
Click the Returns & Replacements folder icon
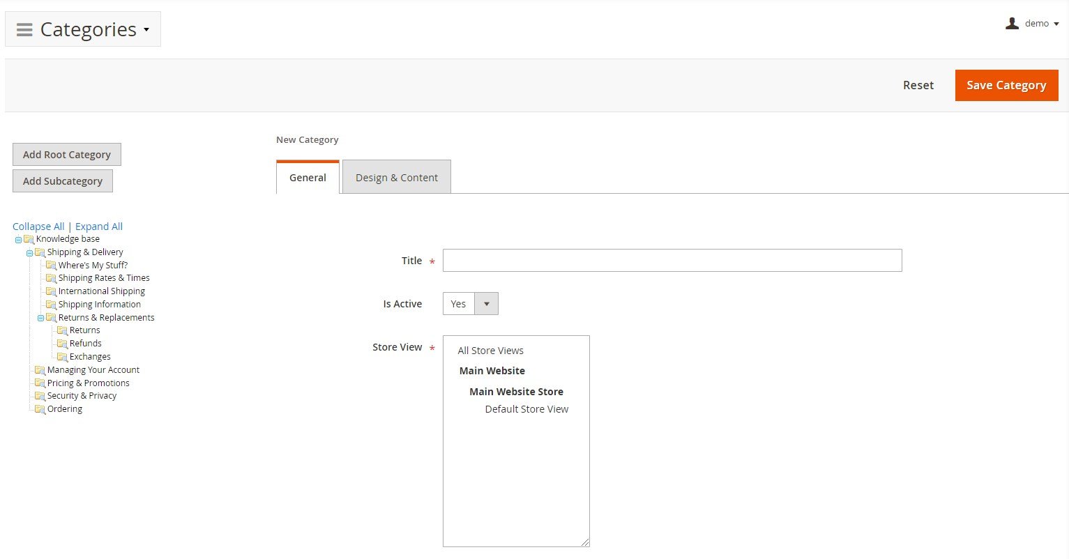click(x=51, y=318)
